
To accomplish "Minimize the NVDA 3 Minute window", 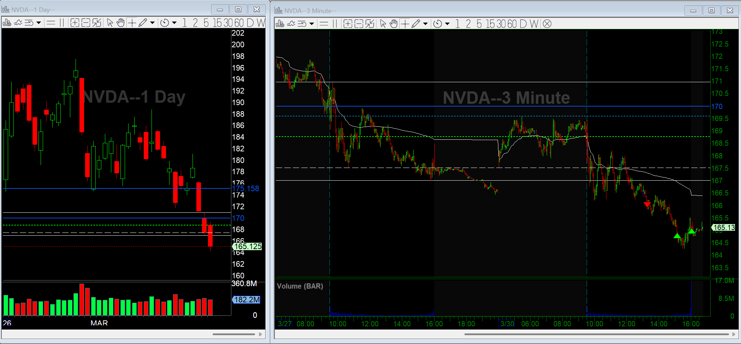I will pos(693,11).
